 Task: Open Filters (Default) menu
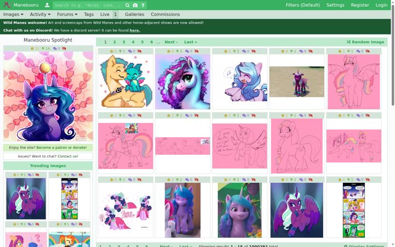pos(302,5)
